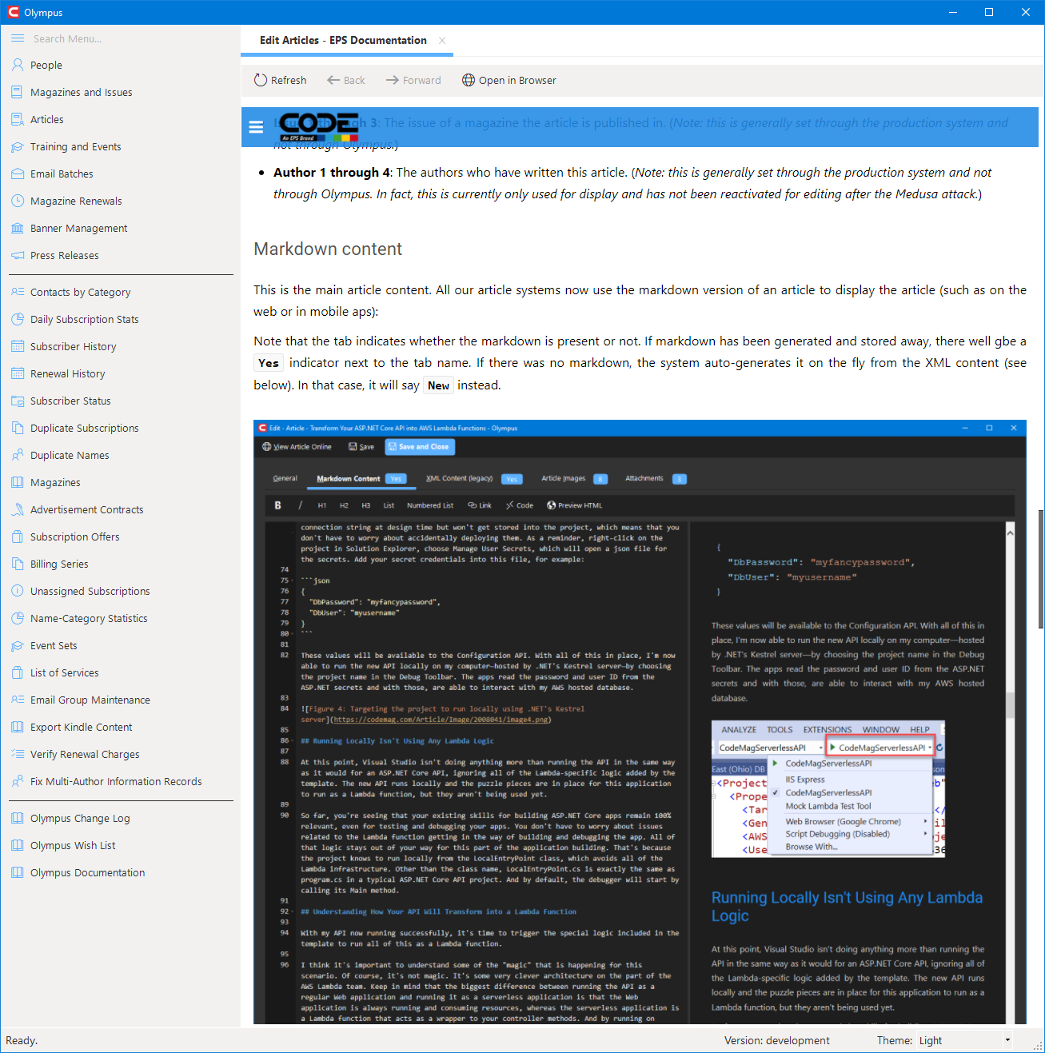Click Version: development status text
Image resolution: width=1045 pixels, height=1053 pixels.
776,1040
